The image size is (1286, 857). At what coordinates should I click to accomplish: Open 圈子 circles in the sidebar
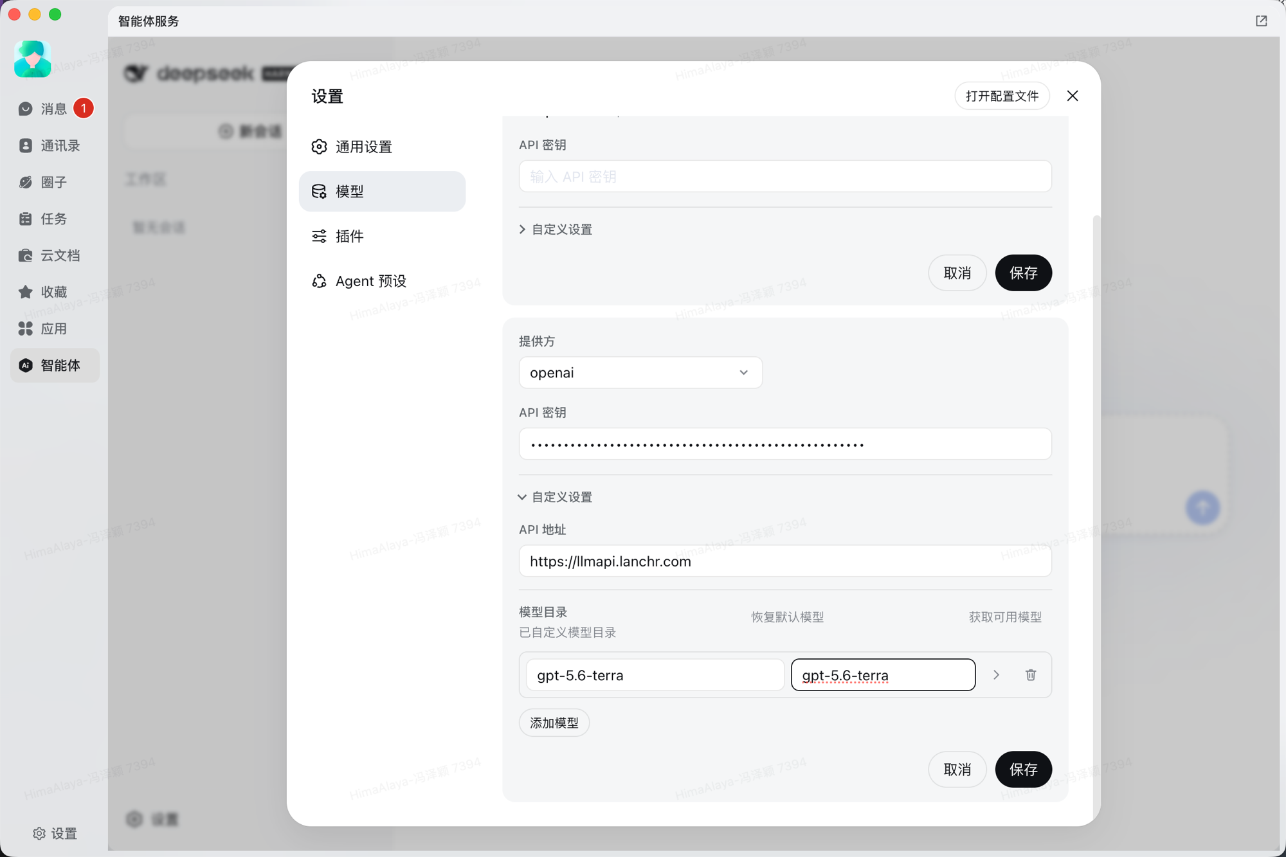coord(55,182)
